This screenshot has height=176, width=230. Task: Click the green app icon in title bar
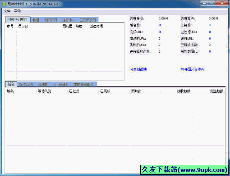pyautogui.click(x=4, y=4)
